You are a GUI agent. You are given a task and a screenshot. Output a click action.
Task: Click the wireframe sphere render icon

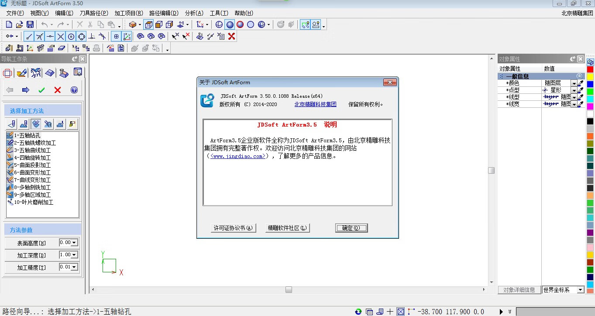(219, 25)
